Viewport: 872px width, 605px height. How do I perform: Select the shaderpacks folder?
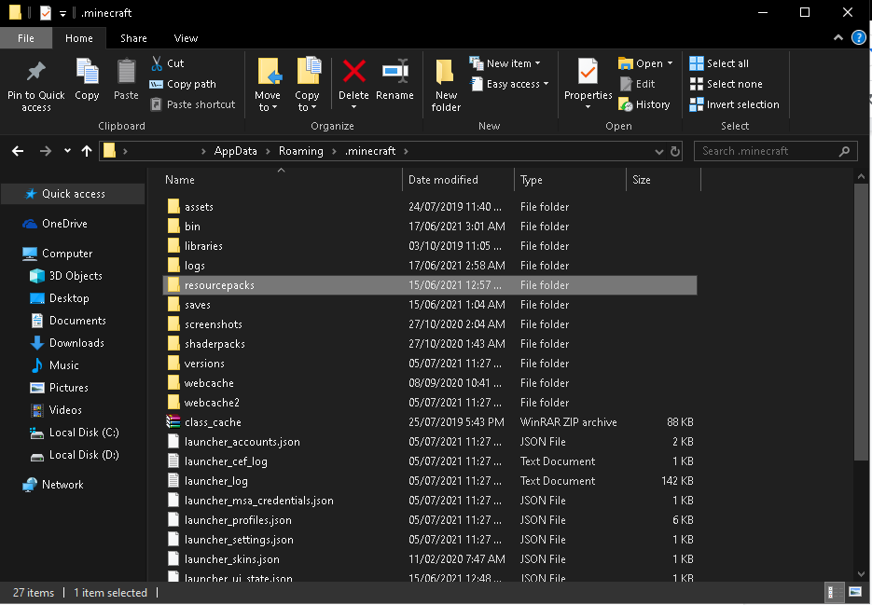(429, 344)
